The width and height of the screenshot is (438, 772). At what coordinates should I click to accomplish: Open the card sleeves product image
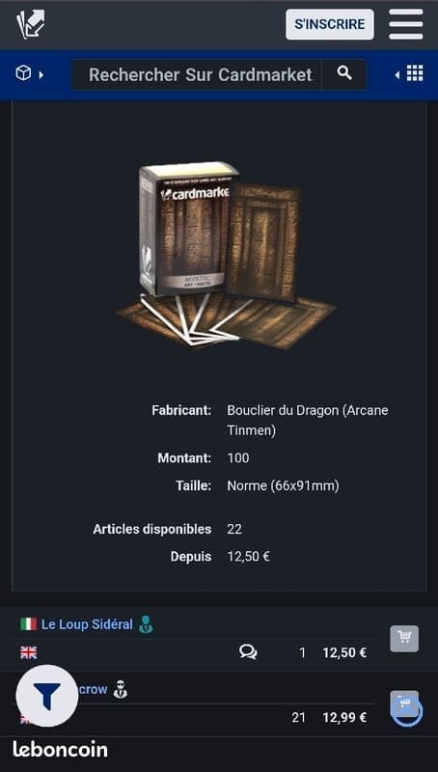(227, 253)
